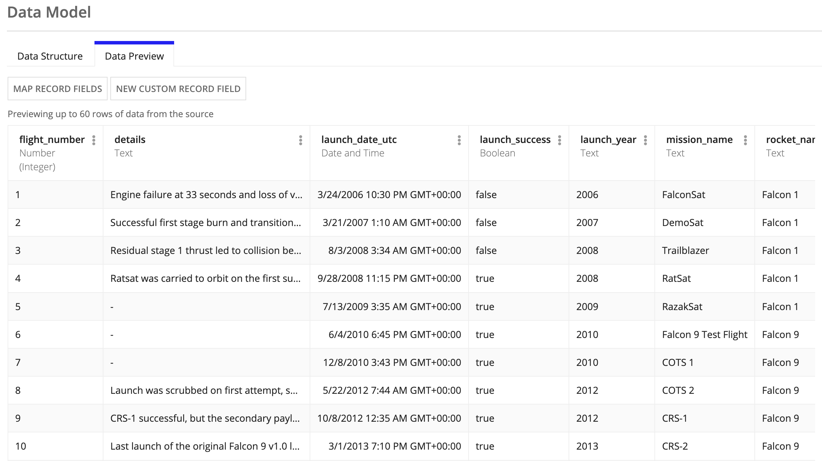Click the Trailblazer mission name cell

pos(705,250)
